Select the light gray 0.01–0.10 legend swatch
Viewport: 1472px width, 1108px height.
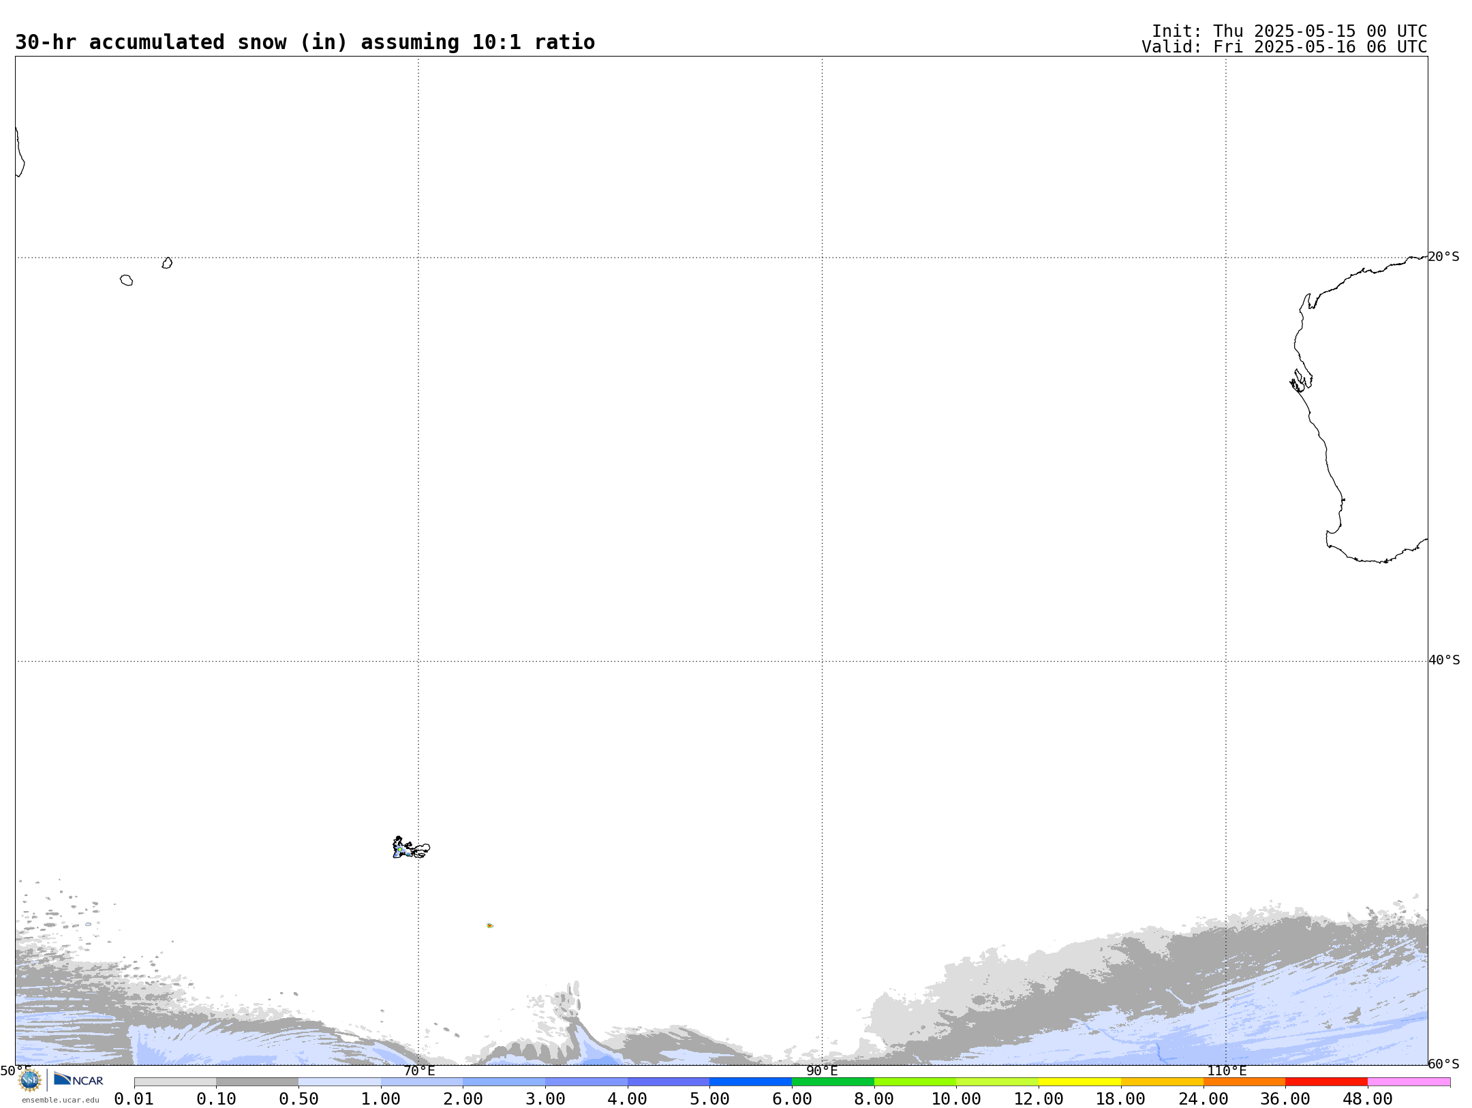coord(175,1082)
